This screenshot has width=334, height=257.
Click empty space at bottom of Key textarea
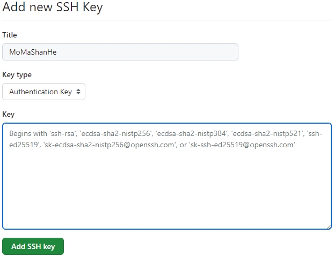click(x=166, y=214)
